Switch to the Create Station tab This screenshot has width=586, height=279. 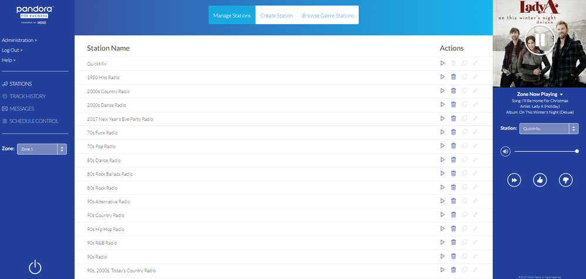click(x=277, y=16)
